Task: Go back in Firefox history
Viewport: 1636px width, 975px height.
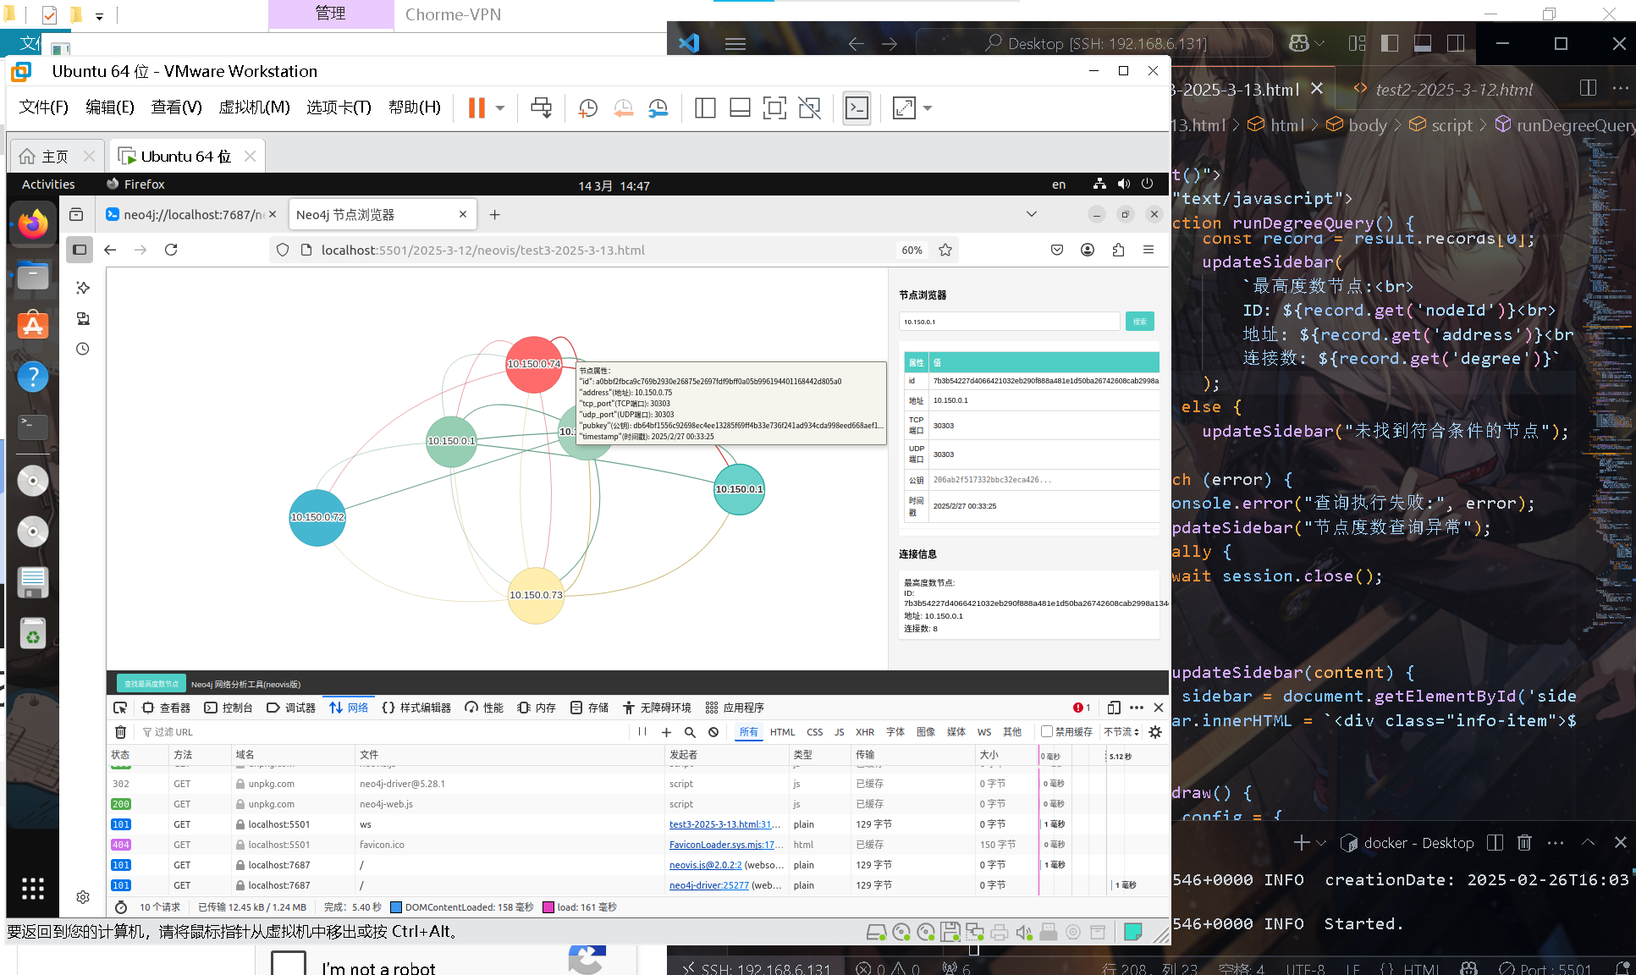Action: click(110, 250)
